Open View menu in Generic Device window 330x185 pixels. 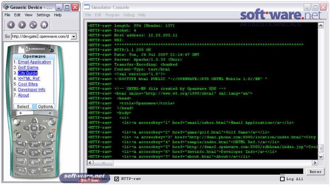[x=28, y=15]
